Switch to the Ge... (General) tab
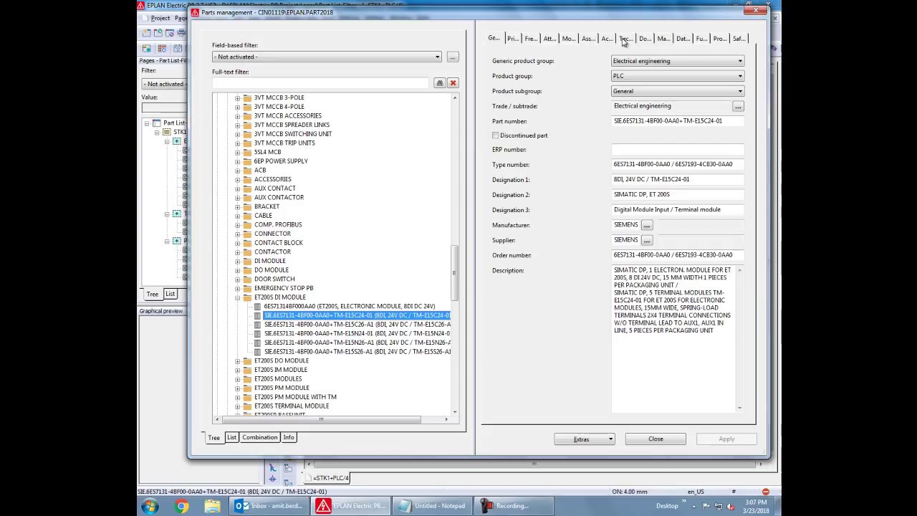 pyautogui.click(x=494, y=39)
